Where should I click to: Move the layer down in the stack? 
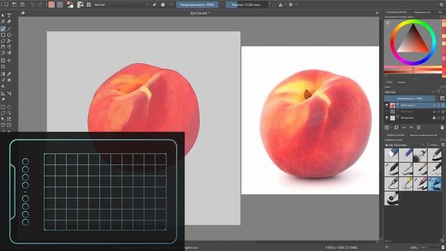click(403, 128)
